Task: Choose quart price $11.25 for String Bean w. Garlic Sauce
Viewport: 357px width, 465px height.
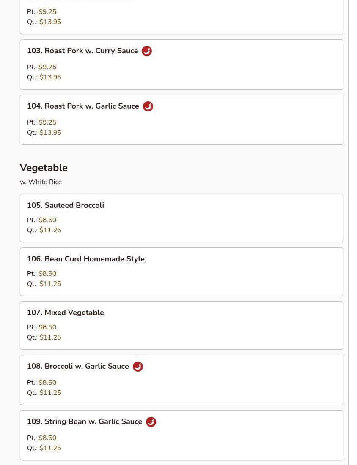Action: pos(50,448)
